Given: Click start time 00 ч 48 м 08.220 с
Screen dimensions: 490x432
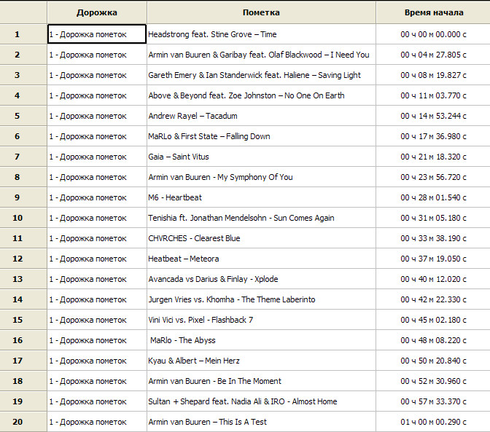Looking at the screenshot, I should 433,340.
